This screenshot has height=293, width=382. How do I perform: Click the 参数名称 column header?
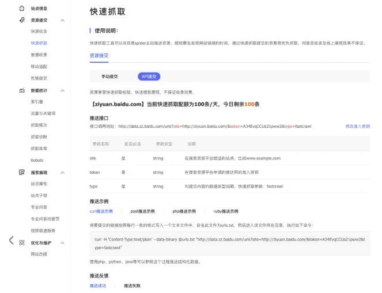(101, 144)
